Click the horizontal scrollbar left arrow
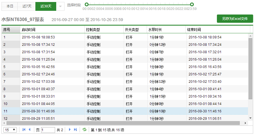Screen dimensions: 254x136 pyautogui.click(x=4, y=123)
